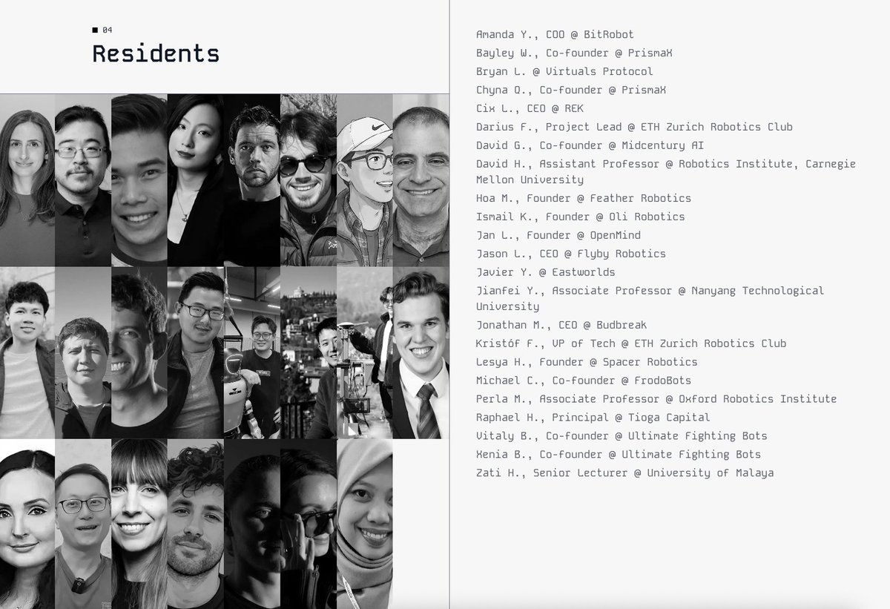Screen dimensions: 890x609
Task: Click the middle-row photo of young man in striped shirt
Action: pyautogui.click(x=27, y=352)
